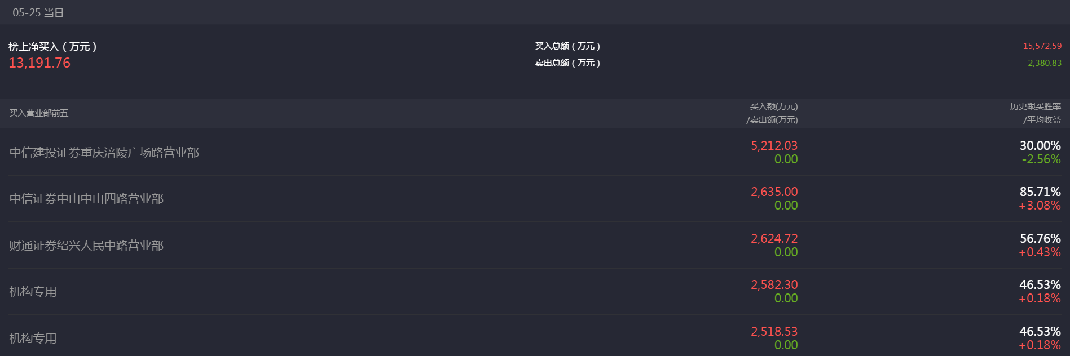Click the 85.71% win rate value
The image size is (1070, 356).
[x=1040, y=192]
